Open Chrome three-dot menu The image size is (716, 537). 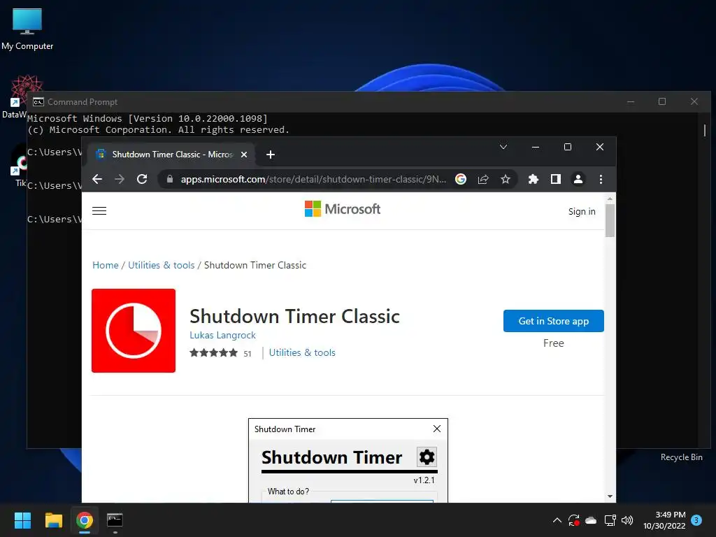pos(601,179)
